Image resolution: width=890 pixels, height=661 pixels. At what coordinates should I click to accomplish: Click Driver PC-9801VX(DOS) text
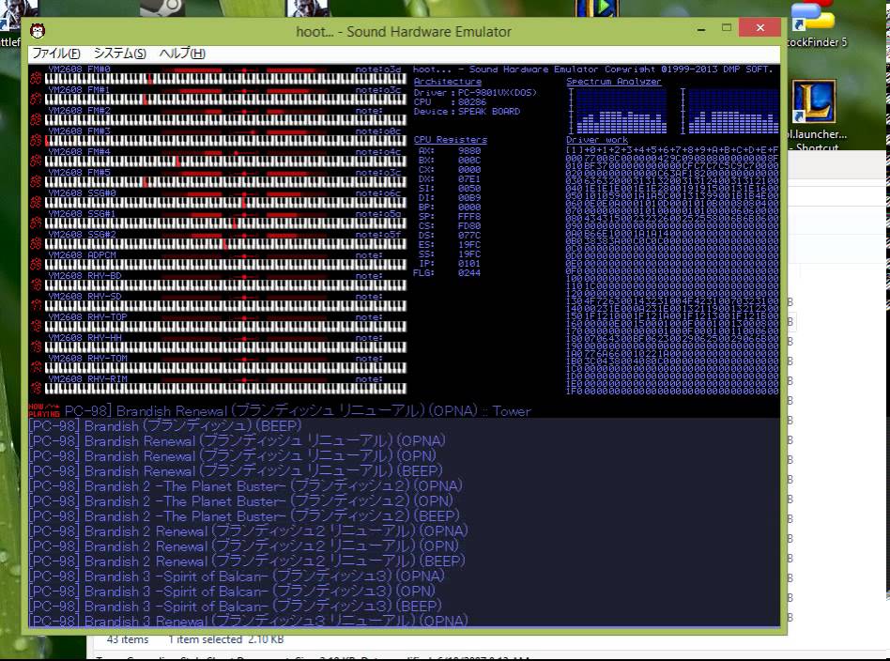[x=475, y=93]
